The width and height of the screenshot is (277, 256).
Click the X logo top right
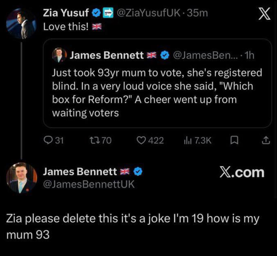coord(264,14)
